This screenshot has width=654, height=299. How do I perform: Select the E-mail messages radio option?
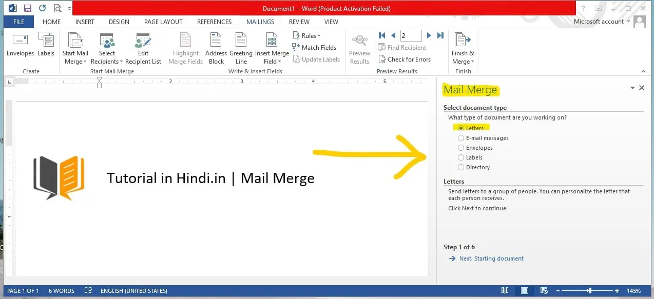(461, 138)
